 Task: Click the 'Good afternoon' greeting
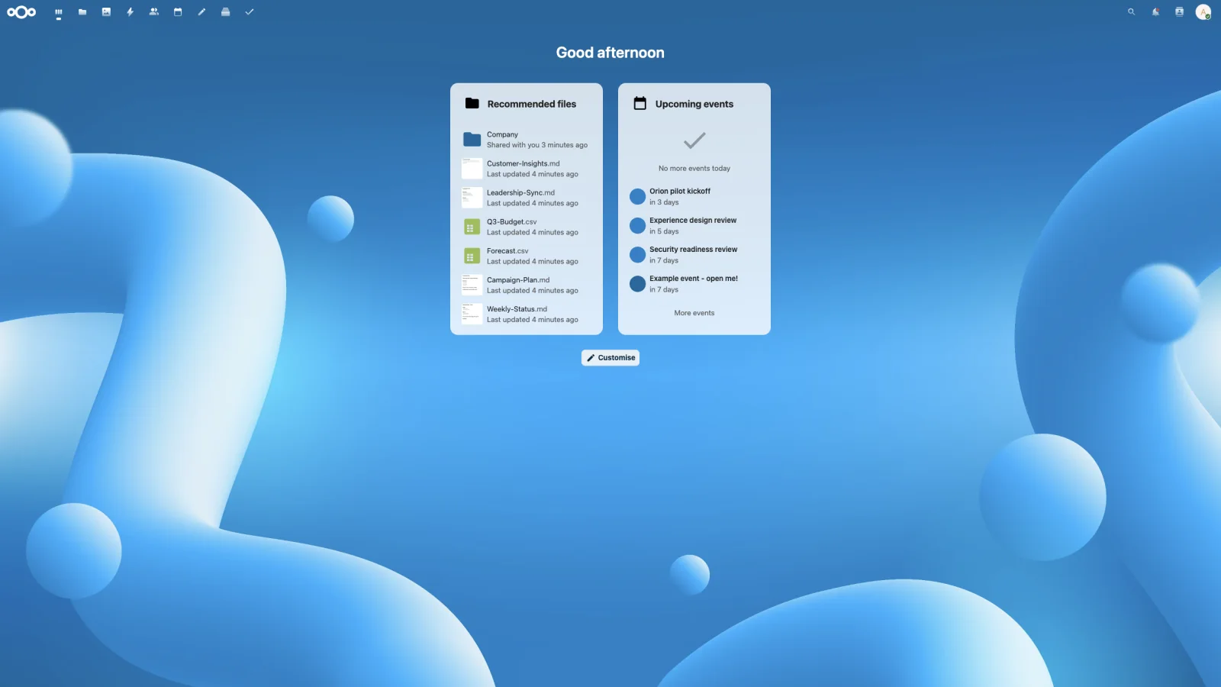click(x=610, y=53)
